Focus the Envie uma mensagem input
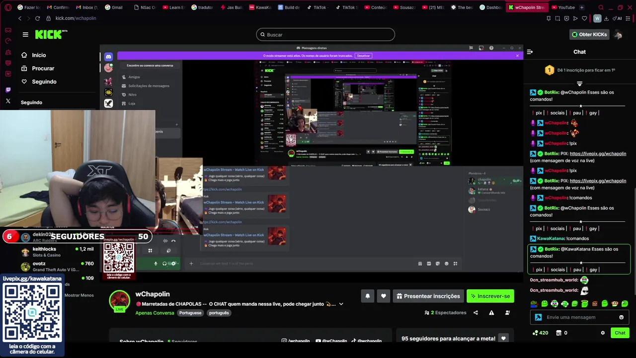Screen dimensions: 636x358 click(580, 317)
